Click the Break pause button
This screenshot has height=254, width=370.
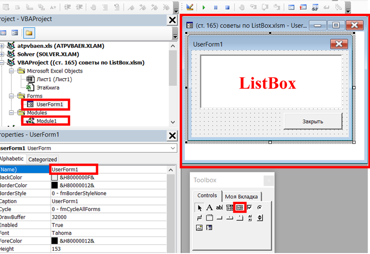[215, 8]
